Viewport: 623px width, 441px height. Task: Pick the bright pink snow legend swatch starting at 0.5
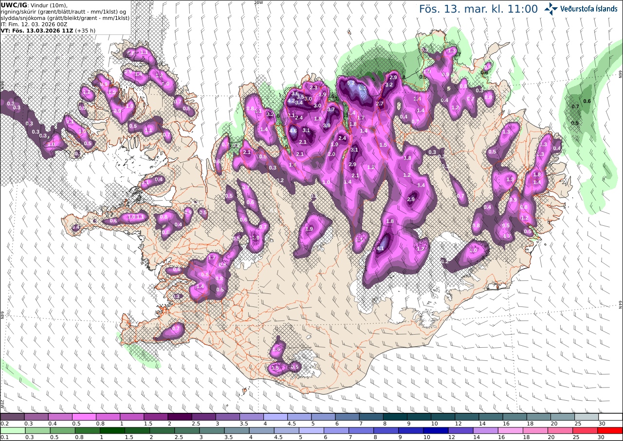point(84,417)
